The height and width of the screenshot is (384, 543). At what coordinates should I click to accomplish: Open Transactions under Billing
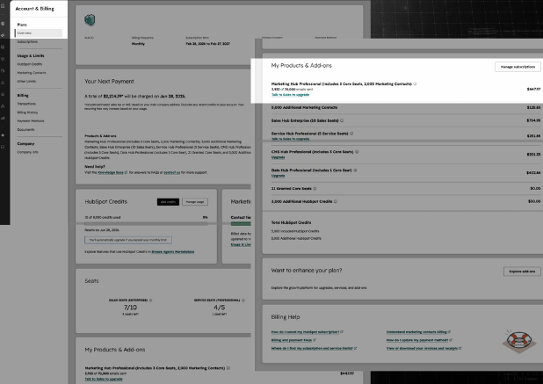tap(26, 104)
